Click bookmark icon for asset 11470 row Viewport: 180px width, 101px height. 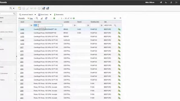click(119, 37)
